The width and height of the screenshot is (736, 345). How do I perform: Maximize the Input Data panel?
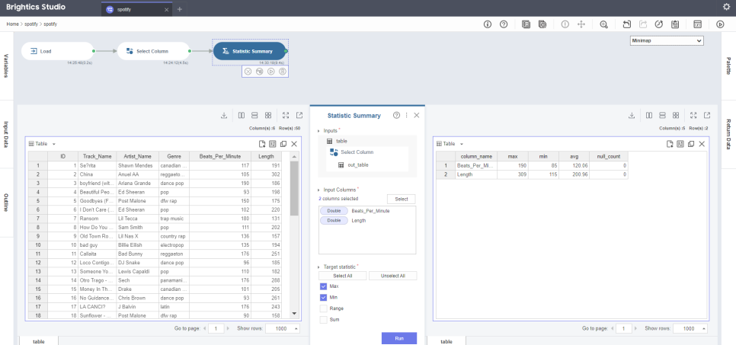(x=286, y=116)
